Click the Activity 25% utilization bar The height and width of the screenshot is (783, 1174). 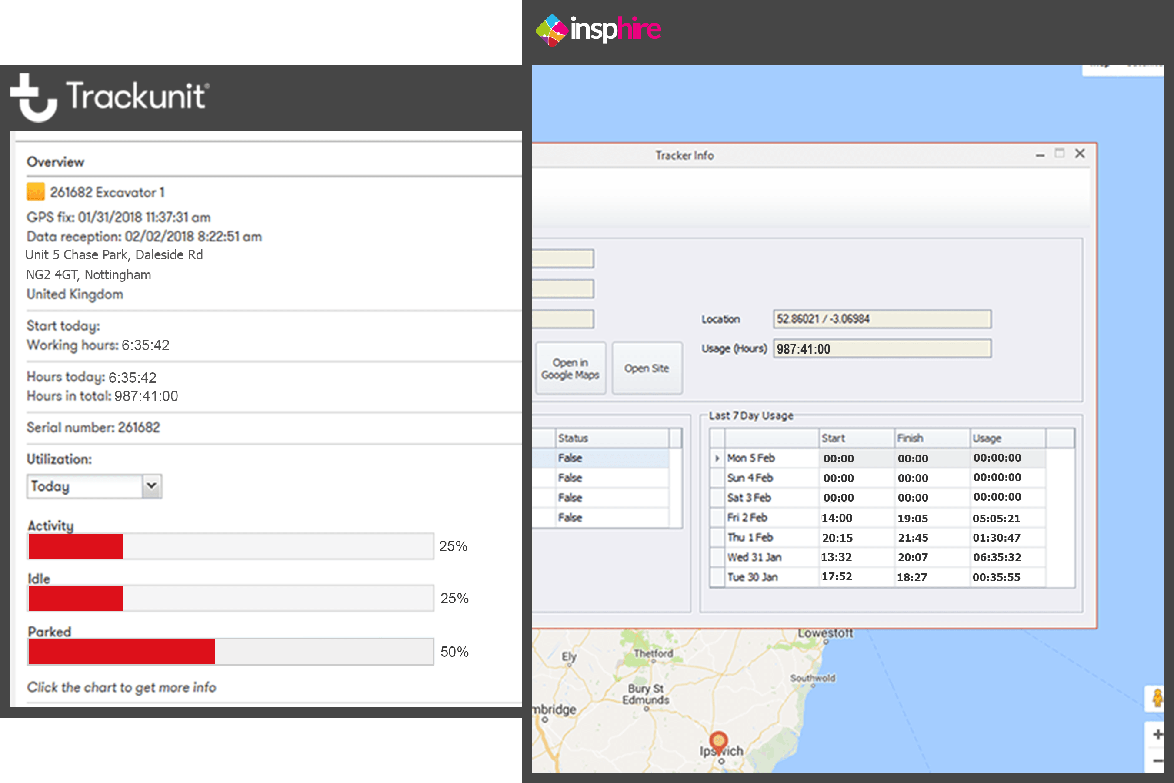[x=230, y=546]
